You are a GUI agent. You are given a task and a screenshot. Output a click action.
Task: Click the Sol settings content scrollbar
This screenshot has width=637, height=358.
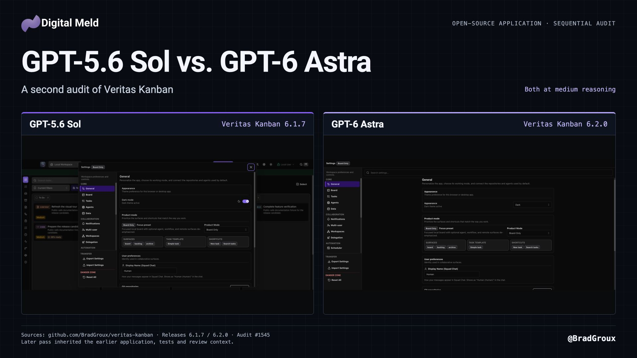(x=254, y=210)
